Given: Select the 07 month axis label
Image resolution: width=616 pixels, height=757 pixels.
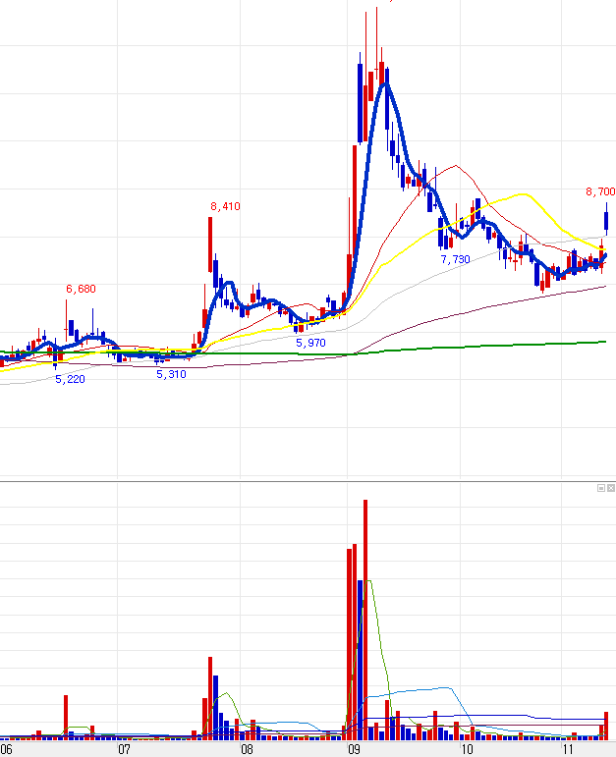Looking at the screenshot, I should point(124,749).
